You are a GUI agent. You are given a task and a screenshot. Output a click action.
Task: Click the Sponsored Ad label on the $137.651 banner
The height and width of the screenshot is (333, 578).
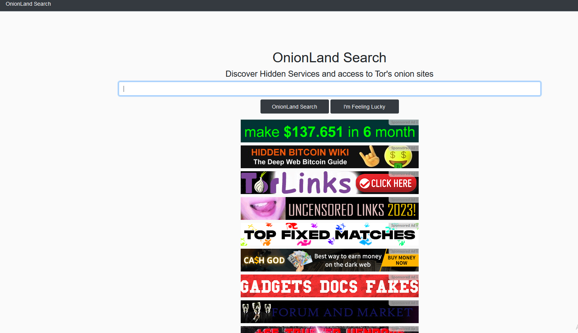403,122
